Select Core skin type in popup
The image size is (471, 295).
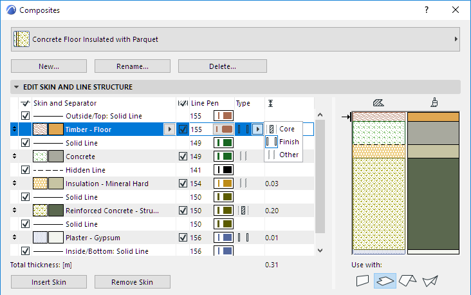pos(283,129)
